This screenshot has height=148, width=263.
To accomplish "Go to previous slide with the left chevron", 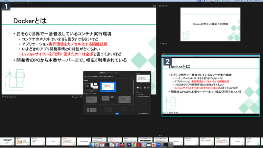I will pos(73,97).
